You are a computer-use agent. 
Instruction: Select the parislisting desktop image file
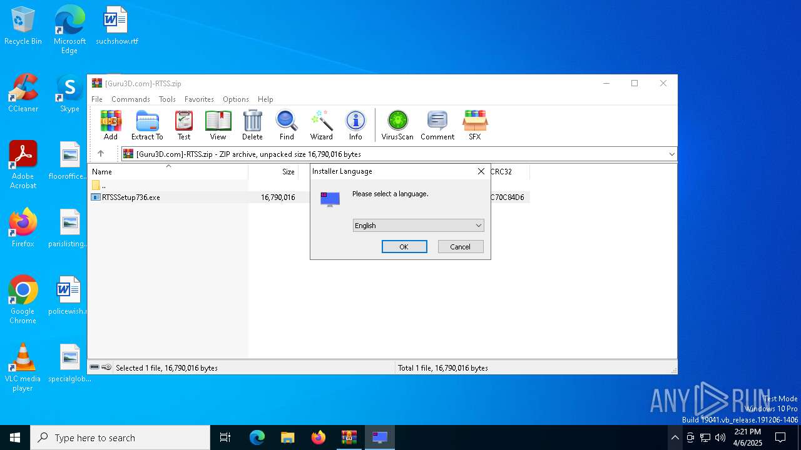(x=69, y=229)
